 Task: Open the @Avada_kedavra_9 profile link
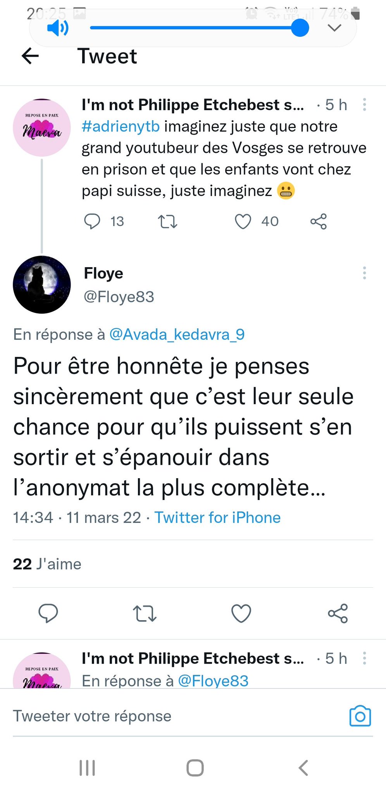(177, 334)
